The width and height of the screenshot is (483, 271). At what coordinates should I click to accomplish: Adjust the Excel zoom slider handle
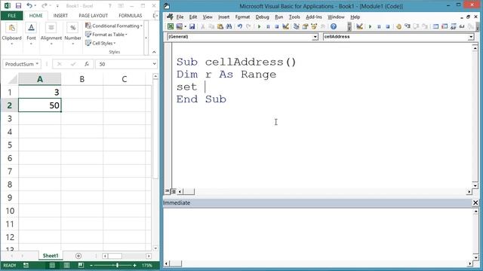point(118,265)
